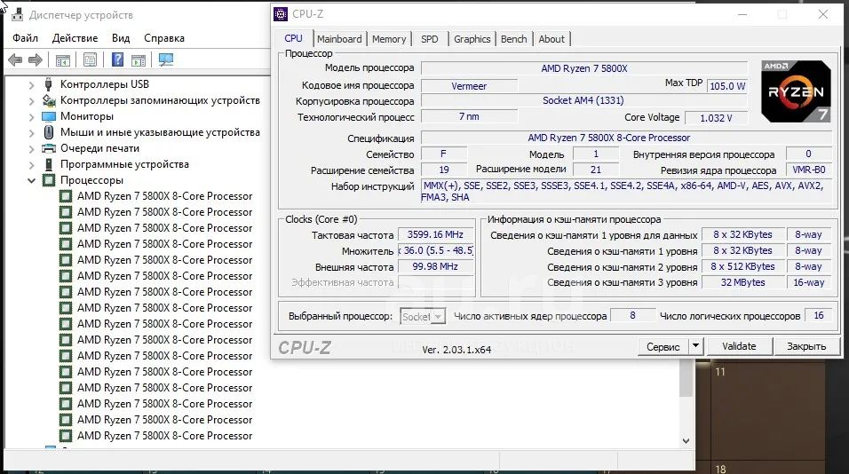Click the mouse icon beside Мыши и иные указывающие устройства
This screenshot has width=849, height=474.
[49, 132]
